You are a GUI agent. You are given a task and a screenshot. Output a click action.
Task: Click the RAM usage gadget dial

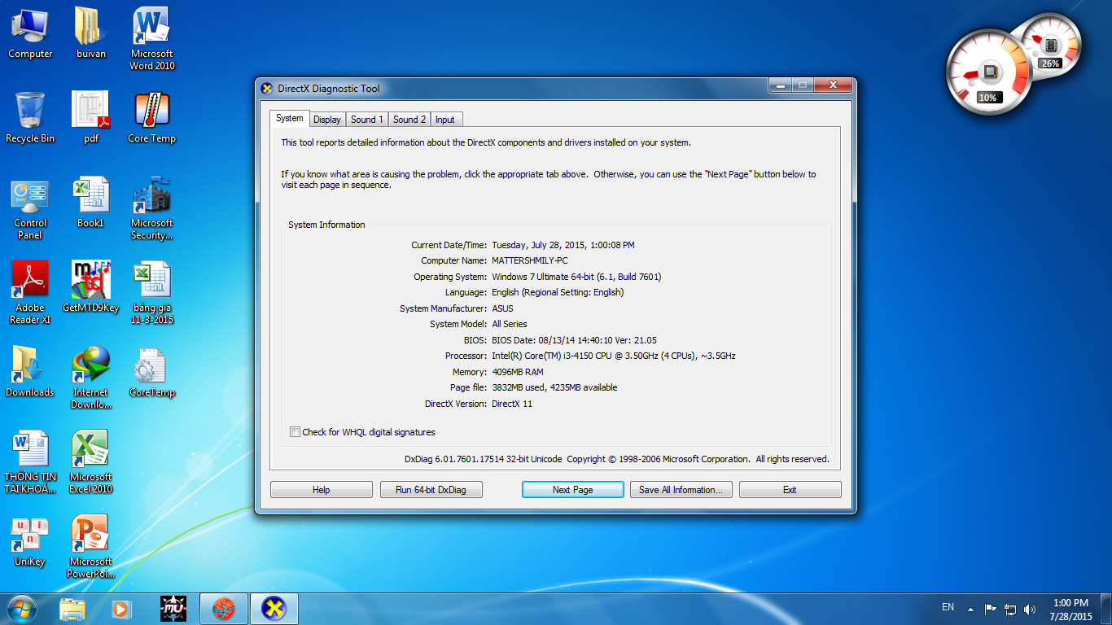point(1053,45)
